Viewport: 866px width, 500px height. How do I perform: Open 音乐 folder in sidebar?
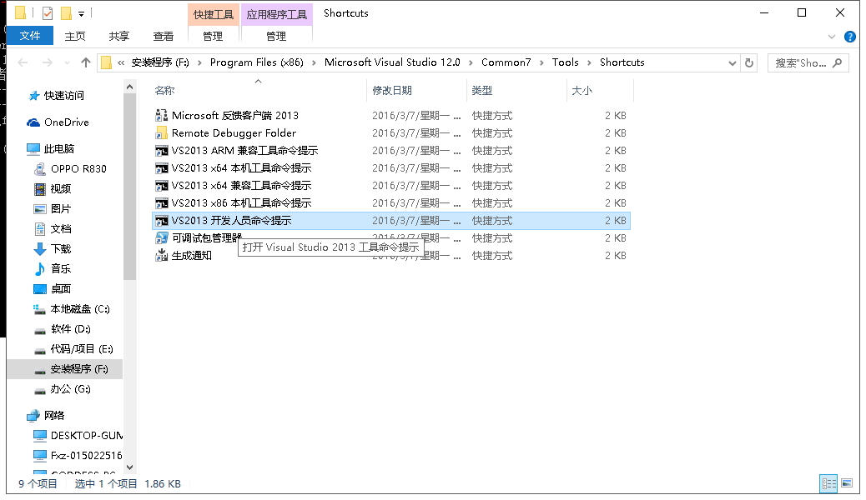tap(61, 269)
